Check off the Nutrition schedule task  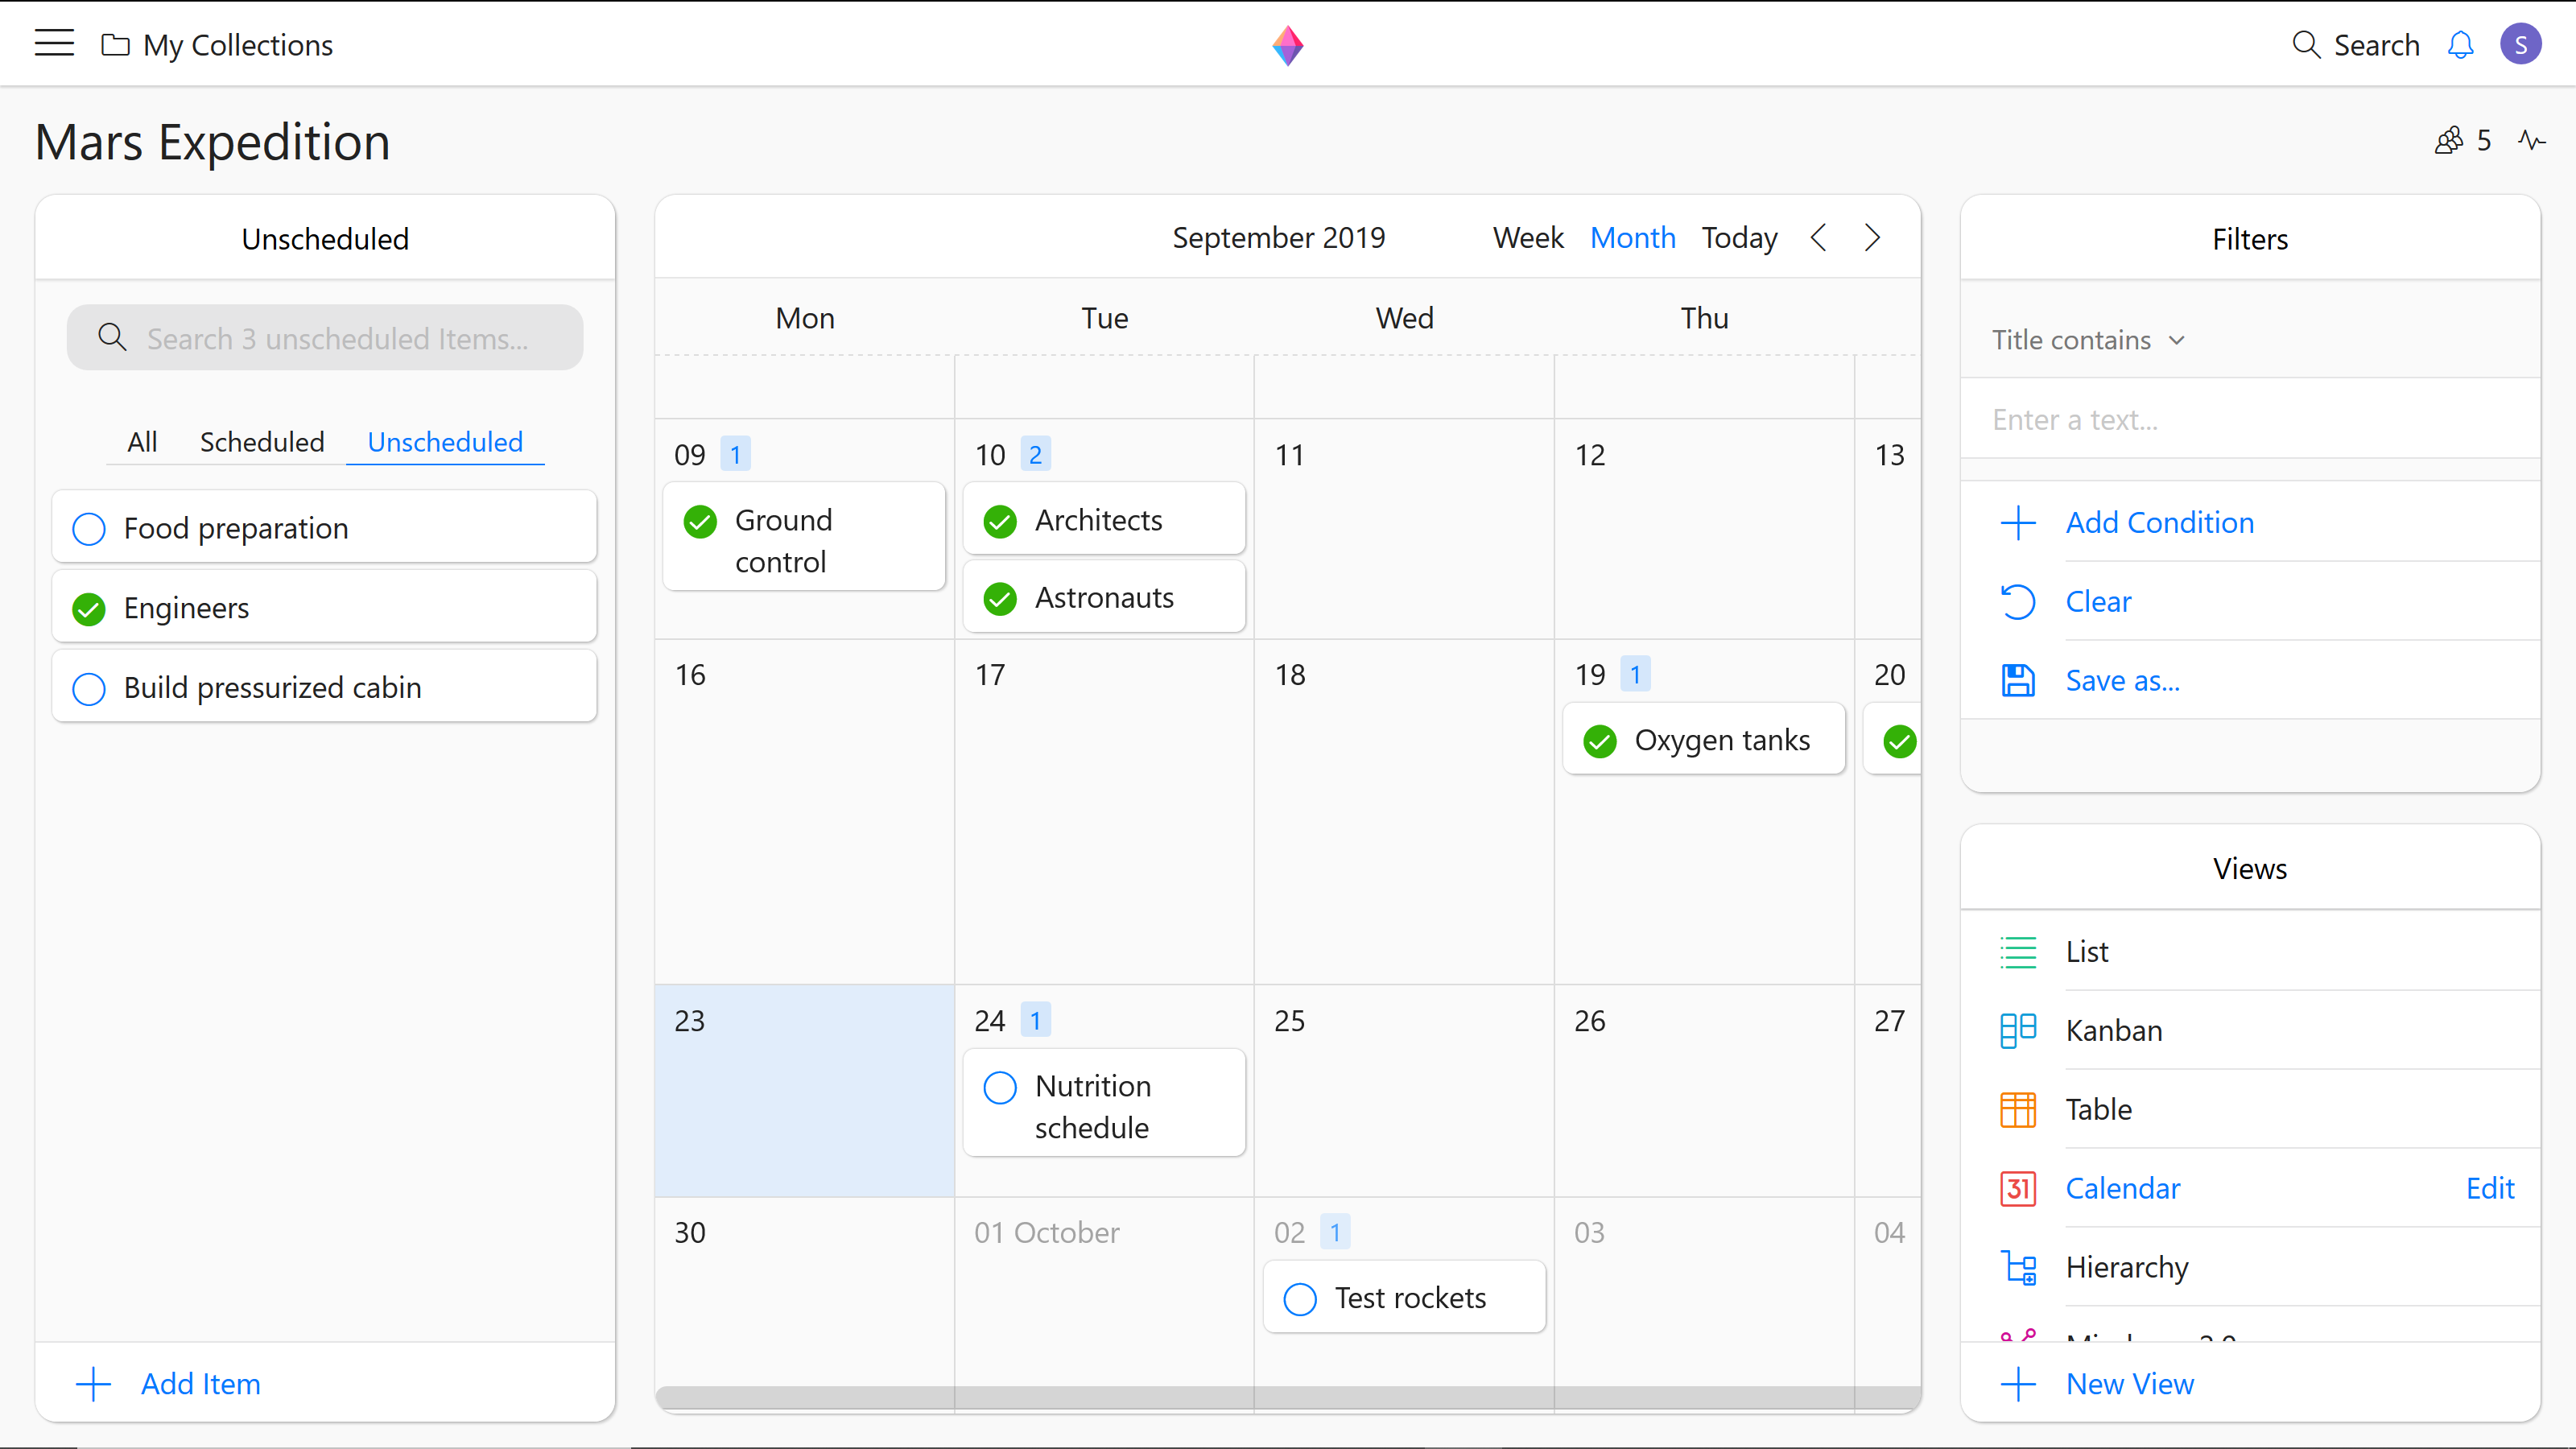[x=1000, y=1087]
